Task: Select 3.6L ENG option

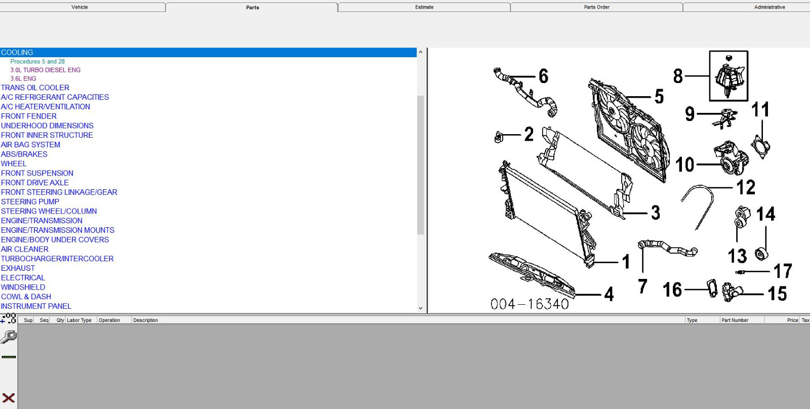Action: click(23, 78)
